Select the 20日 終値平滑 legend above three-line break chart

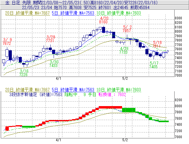click(28, 90)
